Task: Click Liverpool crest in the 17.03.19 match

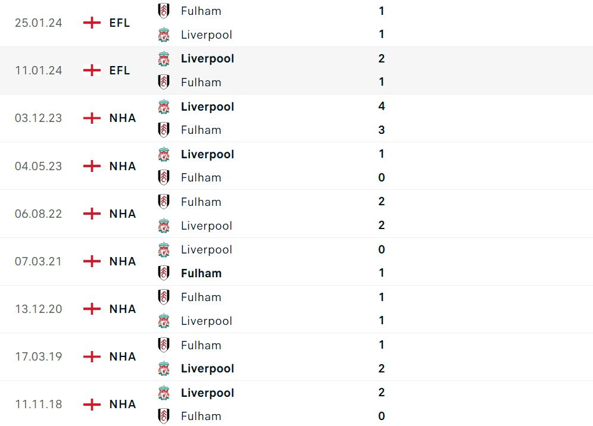Action: pyautogui.click(x=164, y=368)
